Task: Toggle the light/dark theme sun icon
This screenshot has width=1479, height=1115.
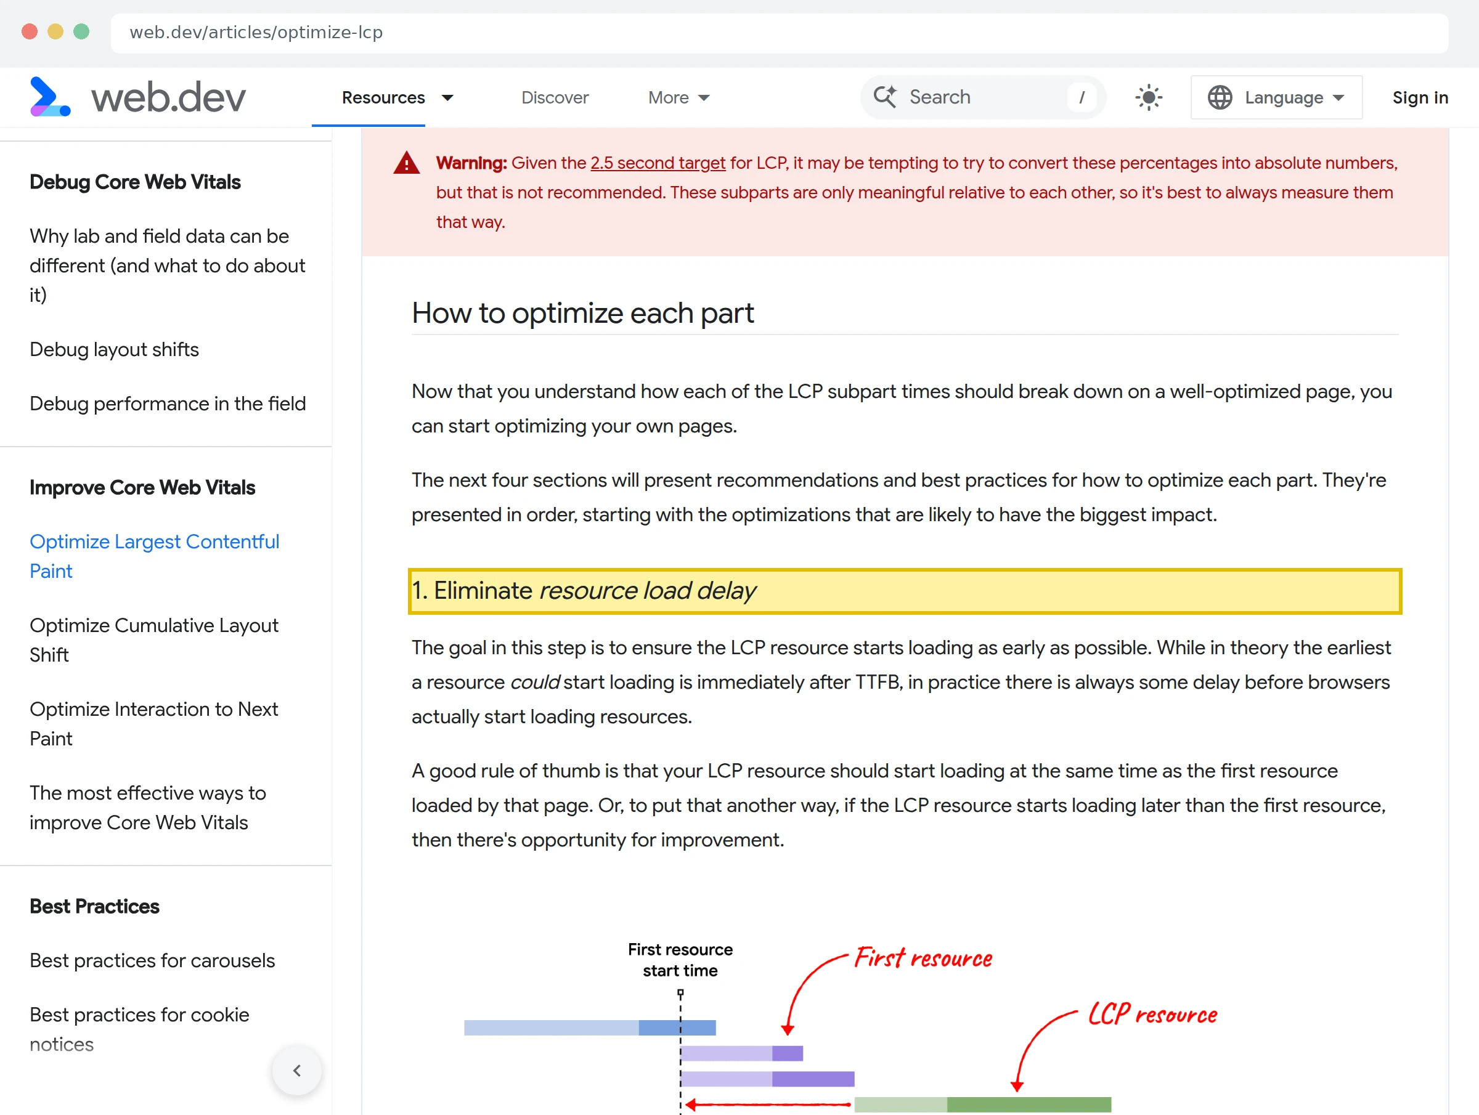Action: 1149,97
